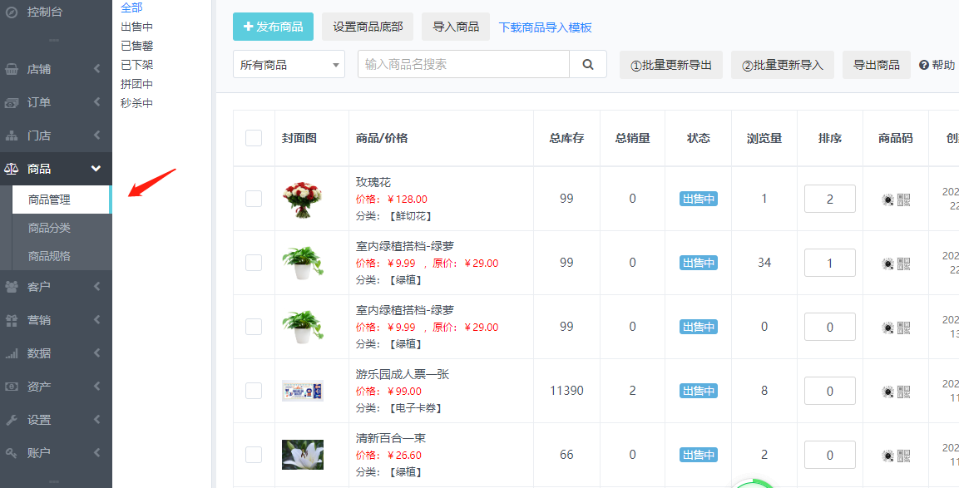Expand 订单 using its chevron
Screen dimensions: 959x488
pyautogui.click(x=96, y=102)
